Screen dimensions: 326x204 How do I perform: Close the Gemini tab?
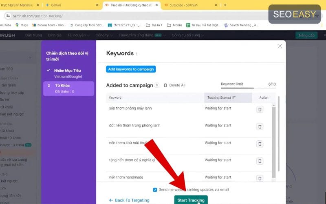tap(97, 5)
